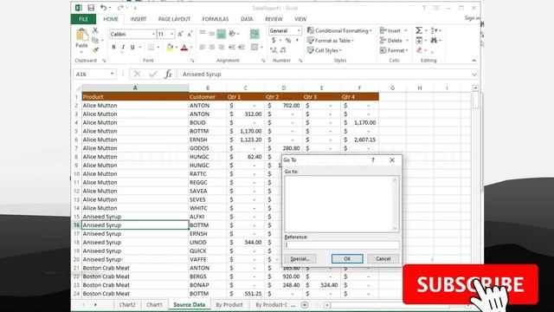Click text orientation icon
554x312 pixels.
[232, 34]
